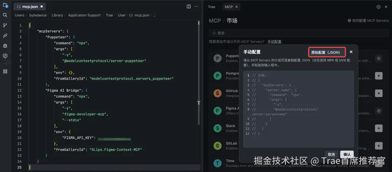The image size is (392, 172).
Task: Click the GitHub avatar G icon
Action: click(x=217, y=93)
